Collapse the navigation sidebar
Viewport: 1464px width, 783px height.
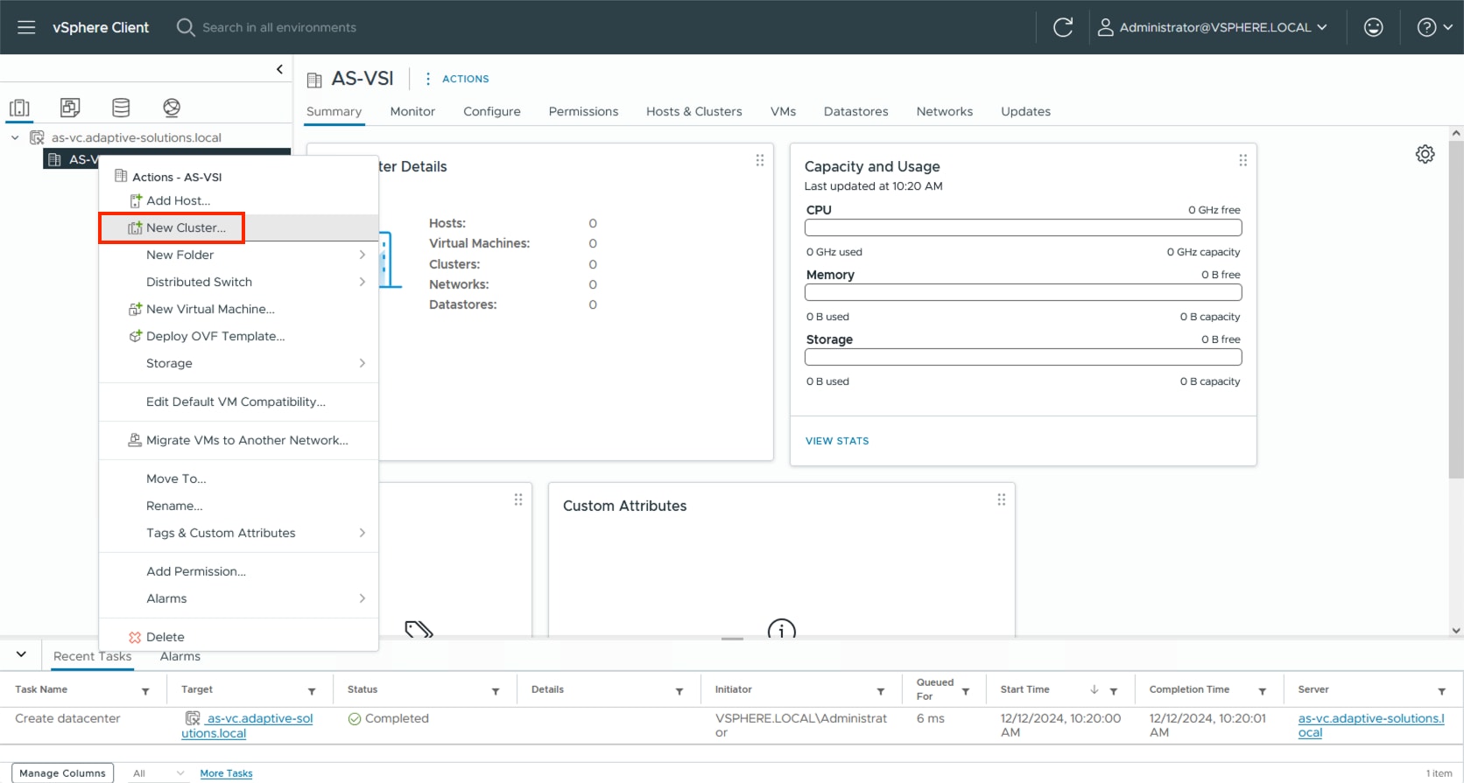coord(279,69)
